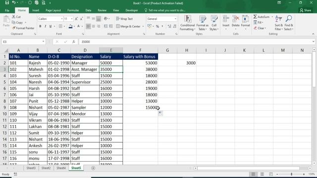
Task: Click the Undo arrow icon
Action: (14, 2)
